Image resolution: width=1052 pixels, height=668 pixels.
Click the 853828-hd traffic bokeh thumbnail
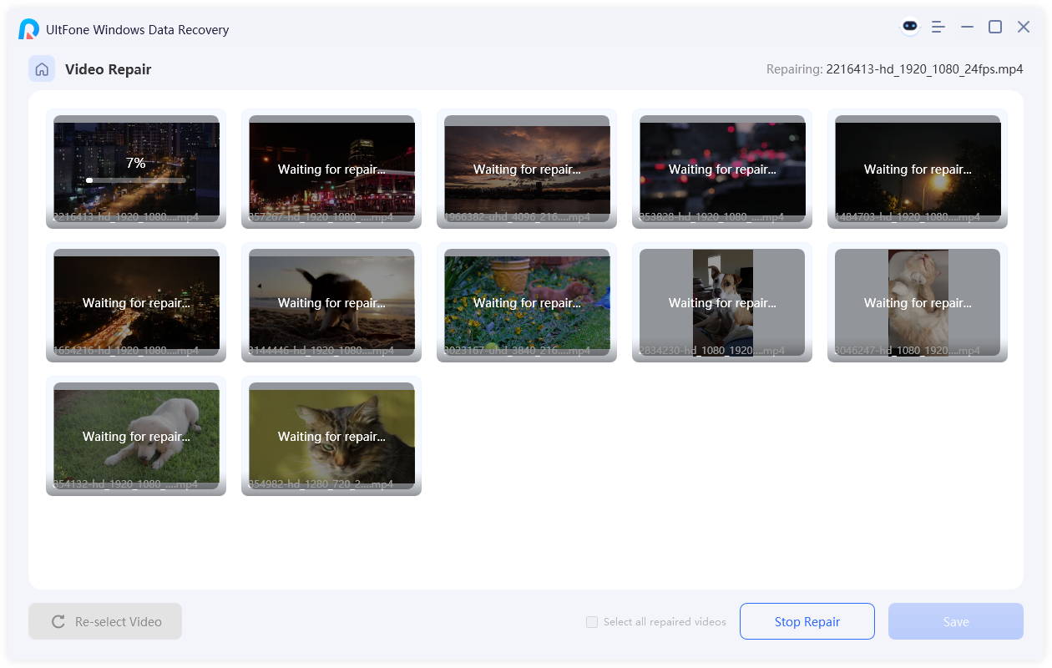tap(722, 169)
